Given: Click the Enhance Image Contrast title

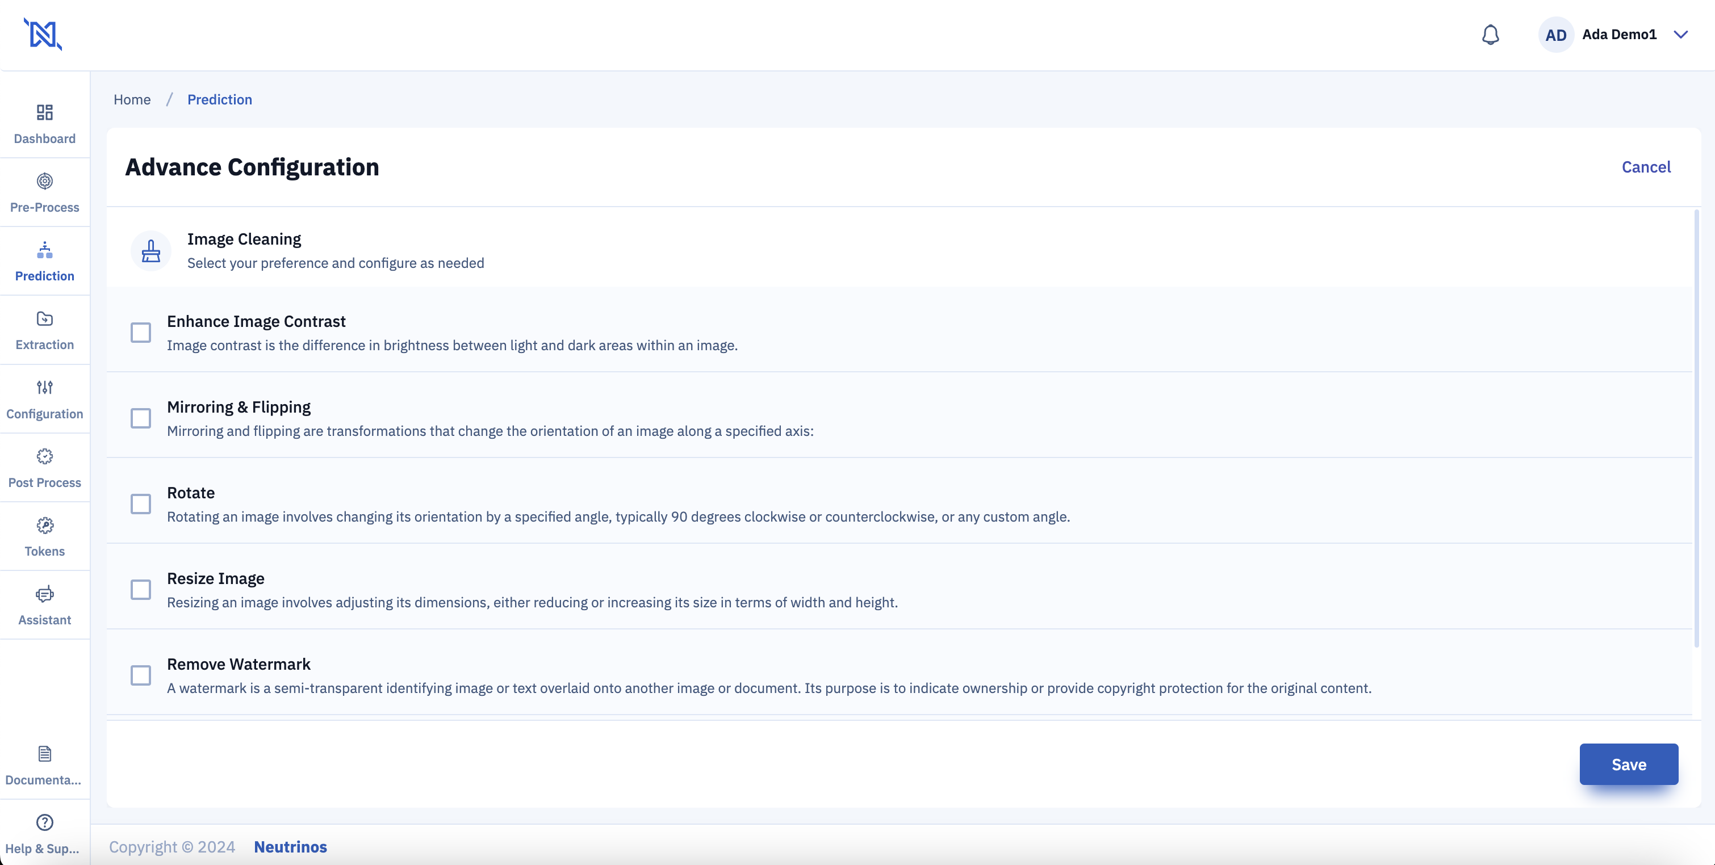Looking at the screenshot, I should point(256,321).
